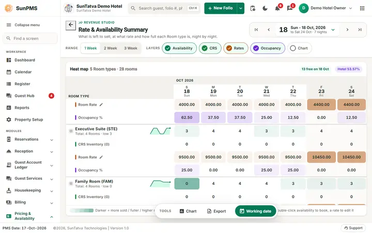Image resolution: width=372 pixels, height=233 pixels.
Task: Open notifications bell icon
Action: (x=277, y=9)
